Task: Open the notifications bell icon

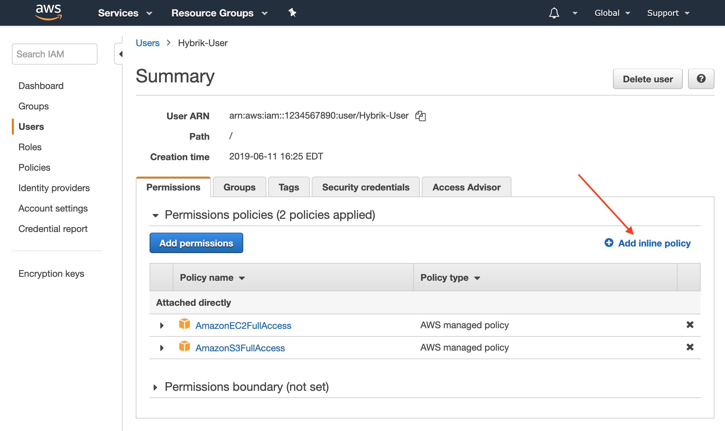Action: tap(554, 13)
